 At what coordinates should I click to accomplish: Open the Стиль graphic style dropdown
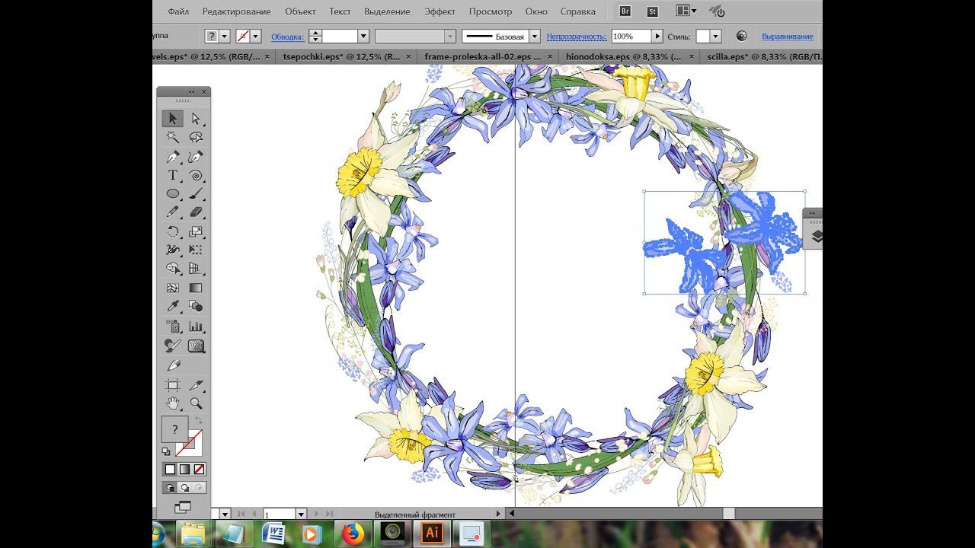(x=715, y=37)
